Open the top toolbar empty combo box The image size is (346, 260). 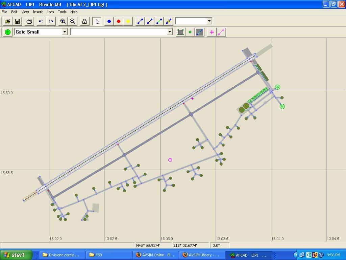209,21
